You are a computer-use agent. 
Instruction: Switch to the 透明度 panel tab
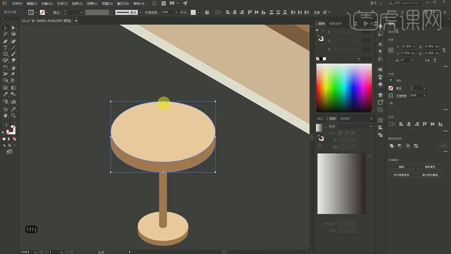click(345, 119)
